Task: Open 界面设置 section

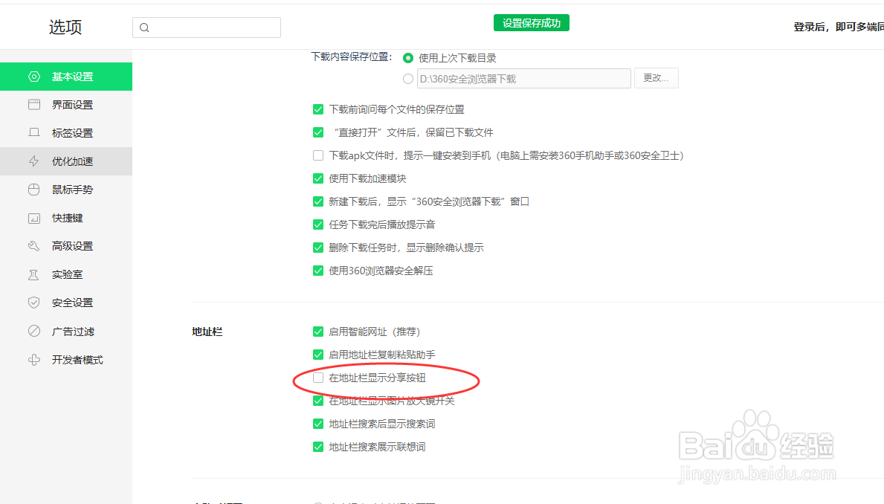Action: 66,105
